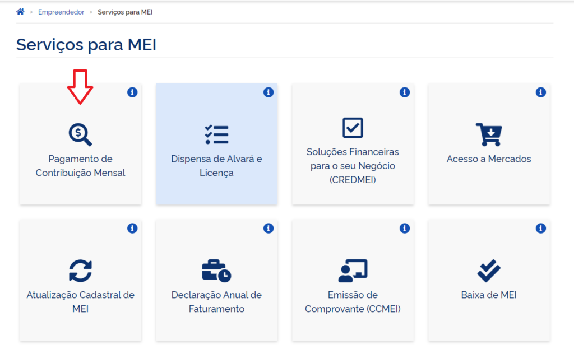Click the checklist icon for Dispensa de Alvará

(x=216, y=134)
